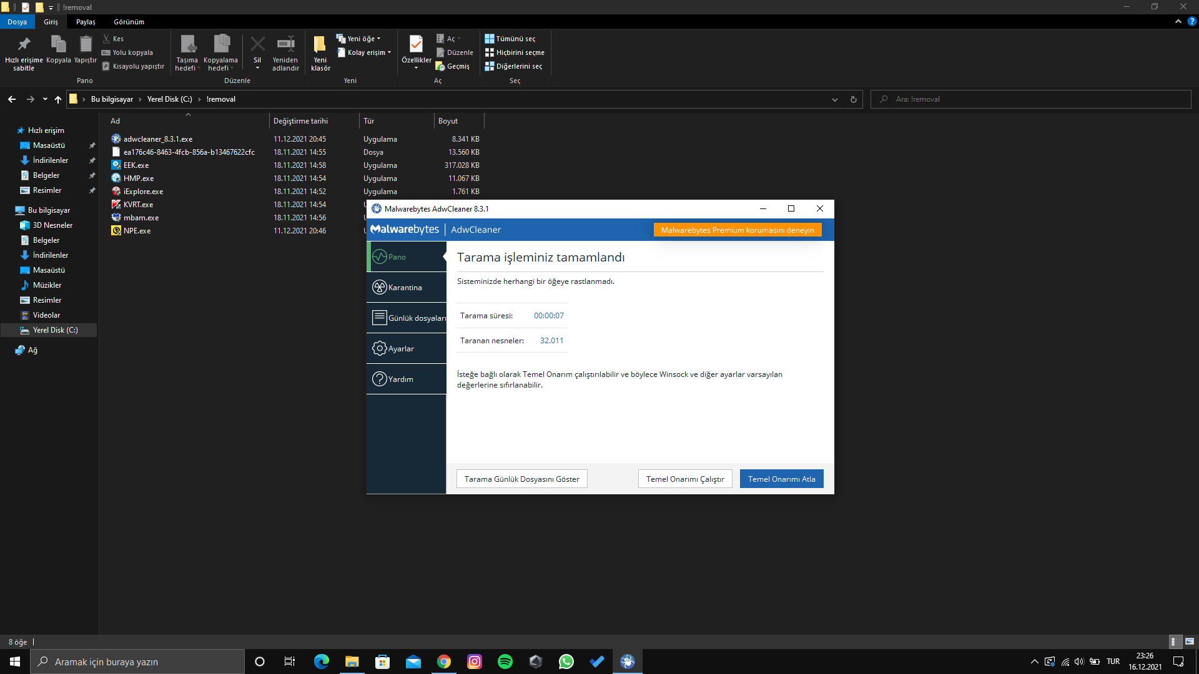Image resolution: width=1199 pixels, height=674 pixels.
Task: Switch to large icons view toggle
Action: pyautogui.click(x=1189, y=642)
